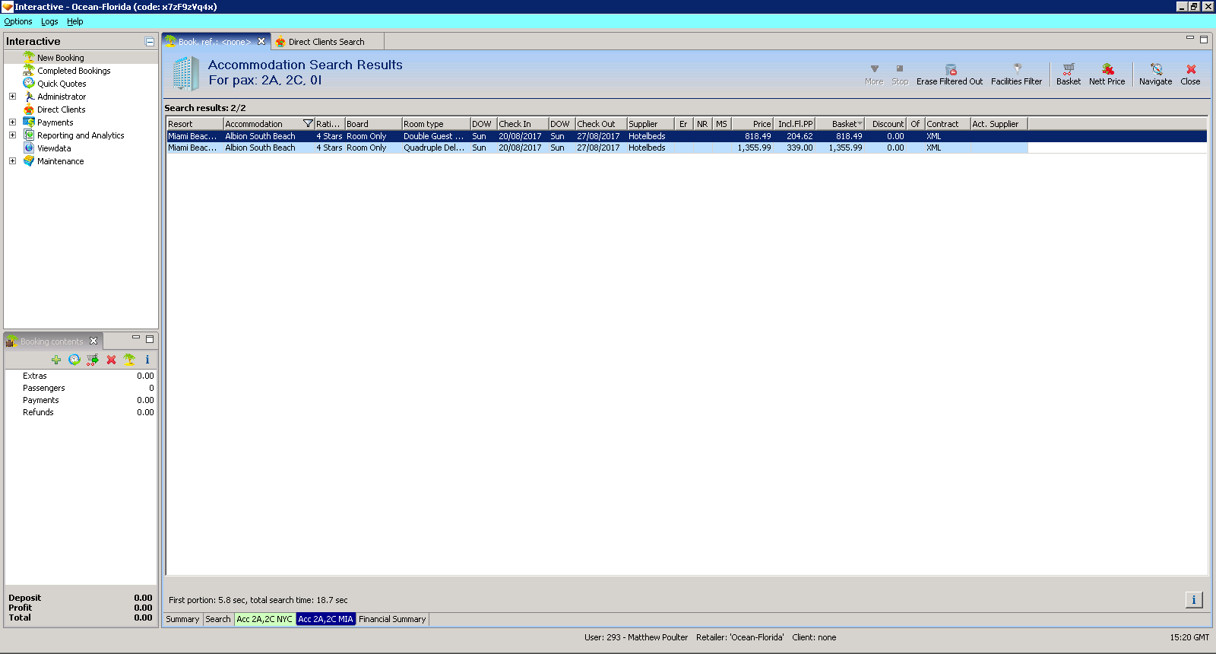Open Quick Quotes
Viewport: 1216px width, 654px height.
click(62, 84)
